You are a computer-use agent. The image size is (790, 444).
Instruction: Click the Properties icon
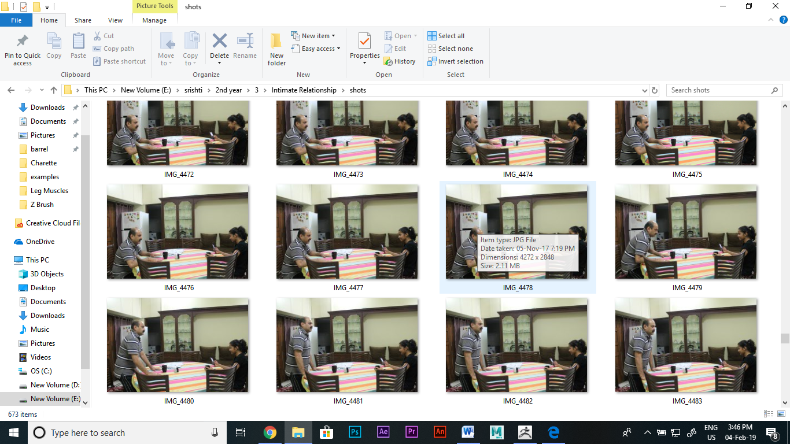click(364, 42)
